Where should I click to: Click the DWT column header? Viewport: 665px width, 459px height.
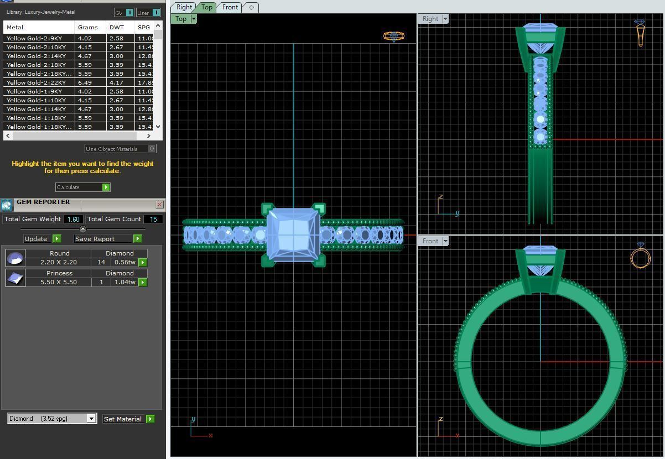pyautogui.click(x=120, y=27)
